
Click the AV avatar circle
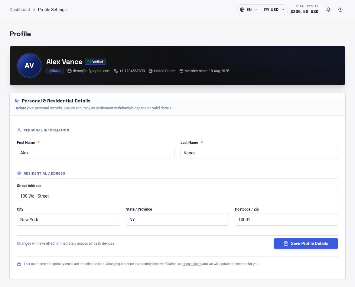29,66
